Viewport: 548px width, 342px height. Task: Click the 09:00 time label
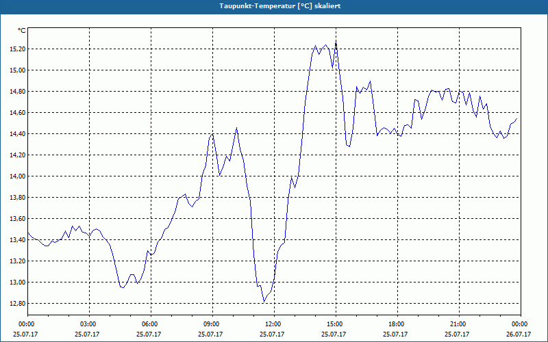pos(213,324)
